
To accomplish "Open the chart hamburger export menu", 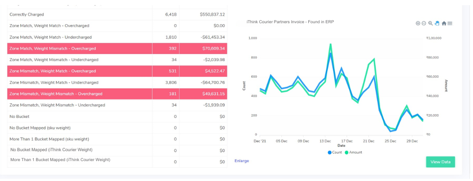I will [450, 24].
